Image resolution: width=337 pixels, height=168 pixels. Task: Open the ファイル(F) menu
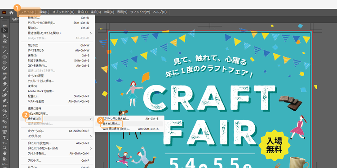pos(29,12)
